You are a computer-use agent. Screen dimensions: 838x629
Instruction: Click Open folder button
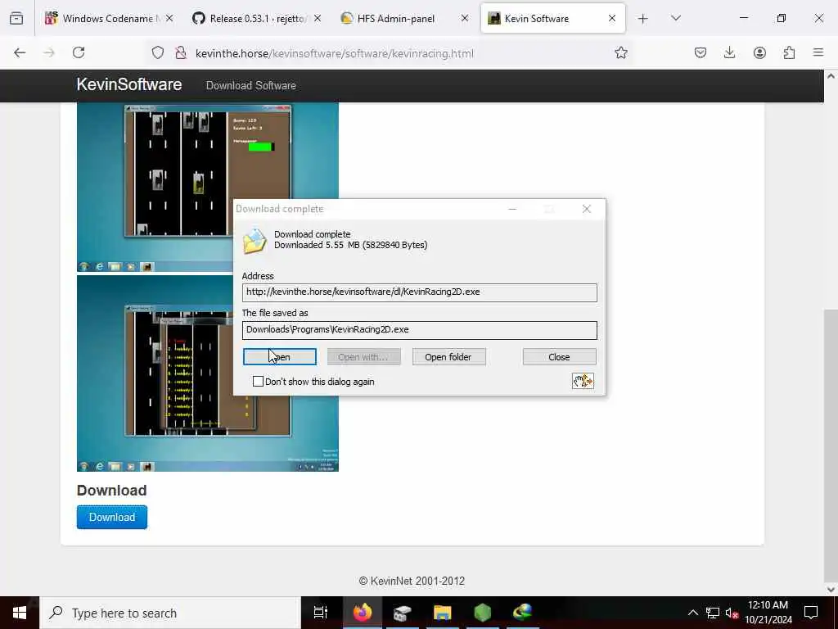pos(449,357)
